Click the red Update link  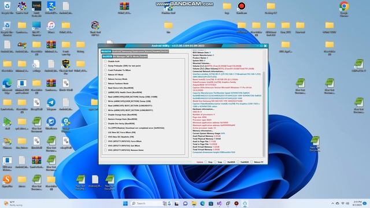pos(199,162)
